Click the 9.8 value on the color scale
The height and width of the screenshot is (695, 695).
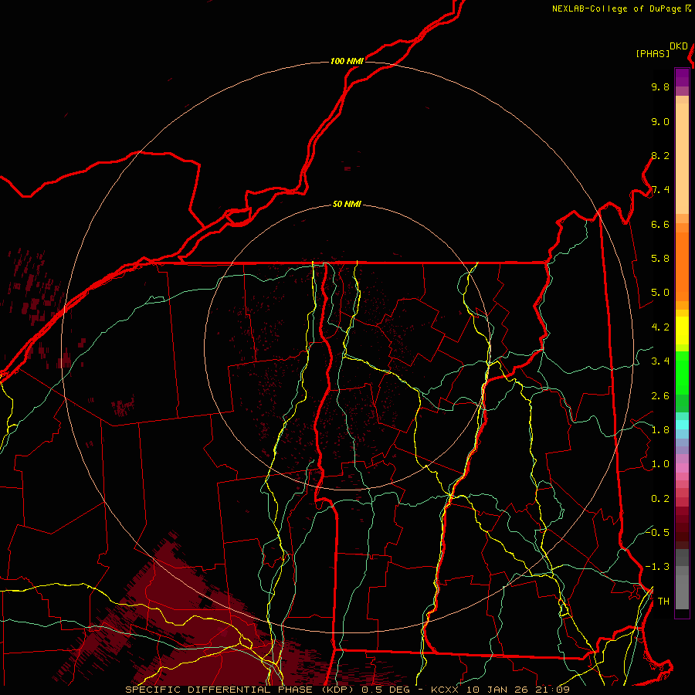pos(660,86)
